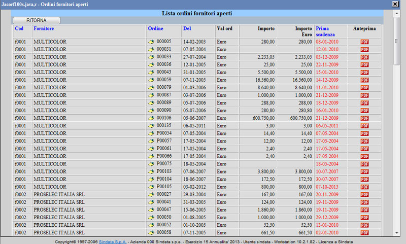Click the order icon beside P00103
Viewport: 406px width, 244px height.
point(151,171)
